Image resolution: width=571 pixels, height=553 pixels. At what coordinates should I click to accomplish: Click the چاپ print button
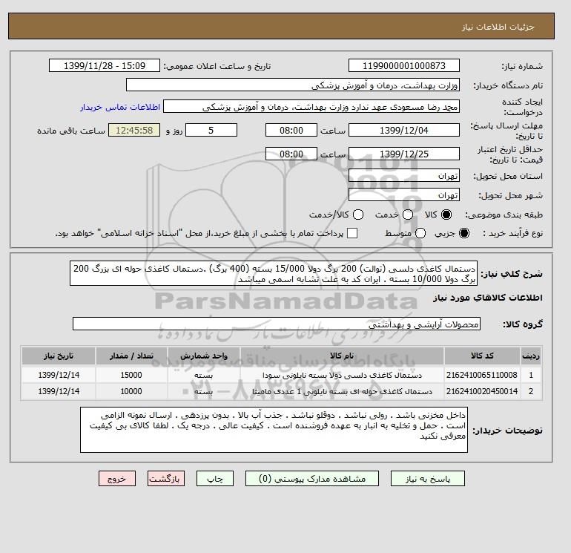point(215,479)
